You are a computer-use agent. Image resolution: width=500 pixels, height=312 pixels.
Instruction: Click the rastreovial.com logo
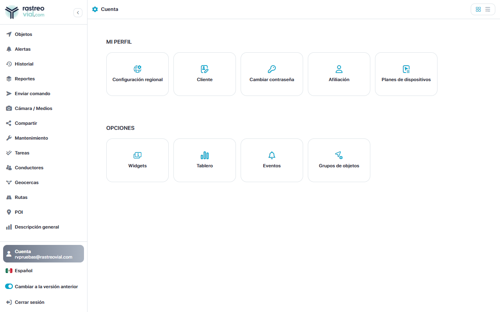(x=25, y=12)
